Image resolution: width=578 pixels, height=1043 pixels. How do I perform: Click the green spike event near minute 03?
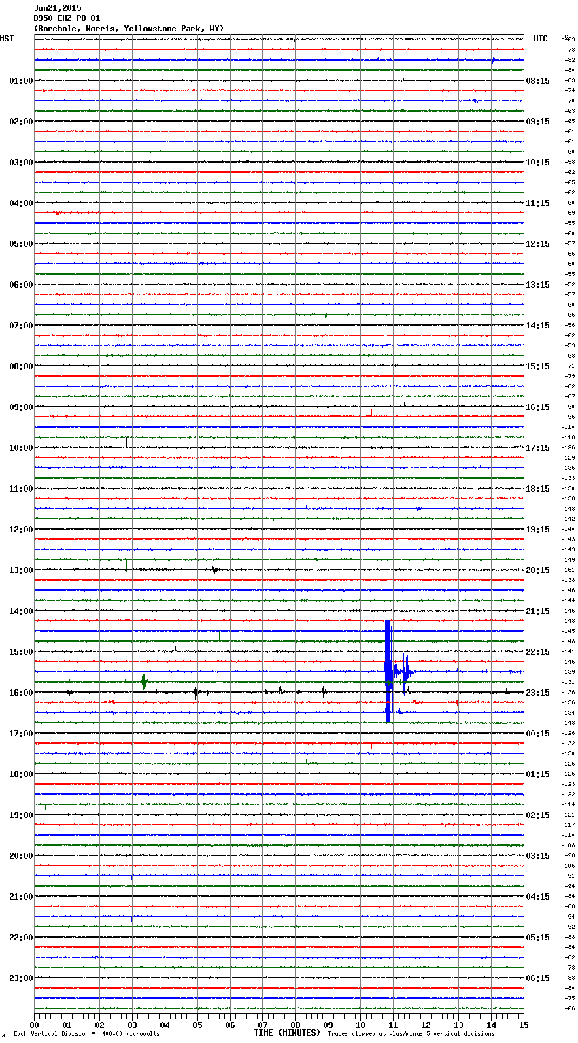click(x=143, y=681)
